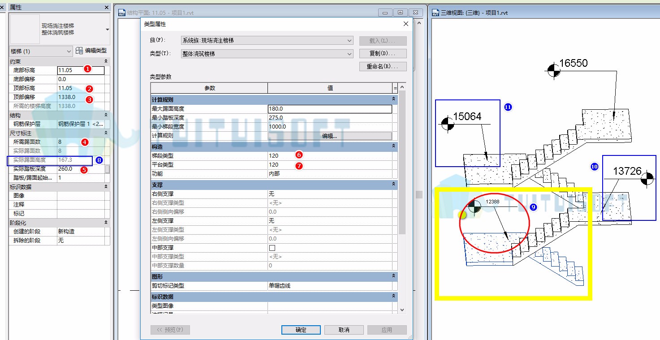Collapse the 尺寸标注 section
The image size is (660, 340).
click(x=106, y=133)
